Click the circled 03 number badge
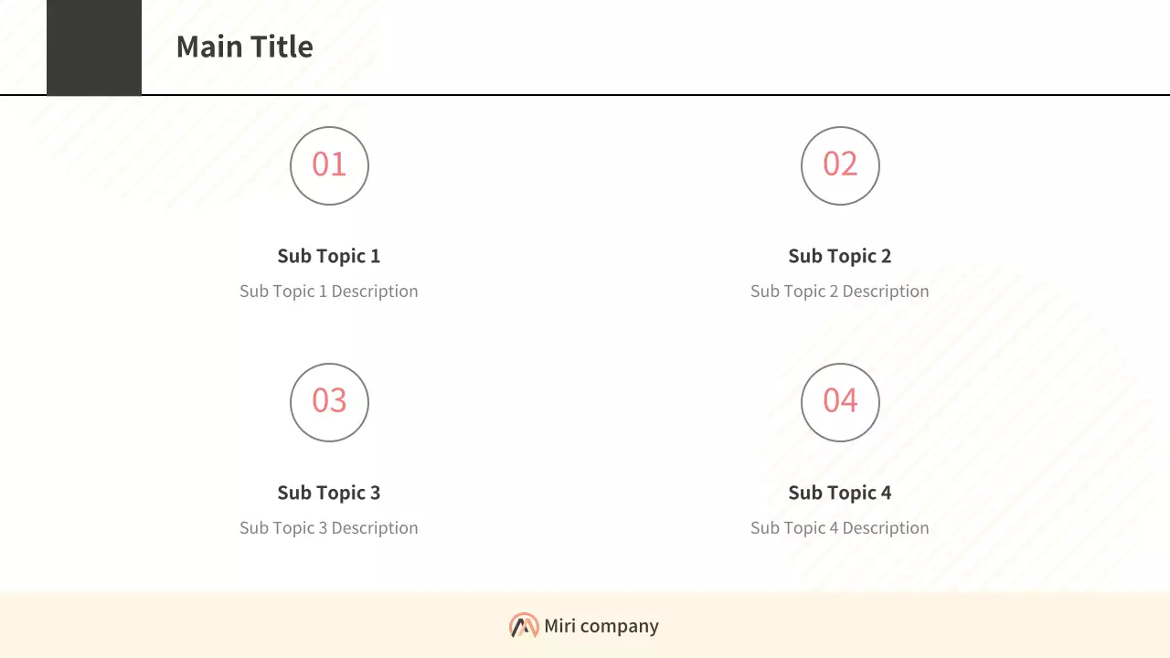Image resolution: width=1170 pixels, height=658 pixels. coord(329,402)
